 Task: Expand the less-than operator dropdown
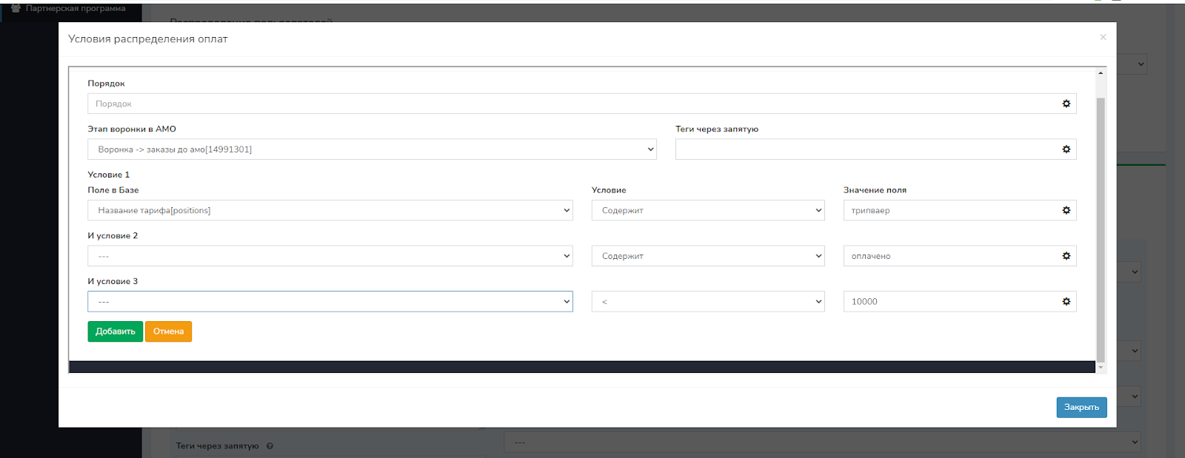coord(707,302)
